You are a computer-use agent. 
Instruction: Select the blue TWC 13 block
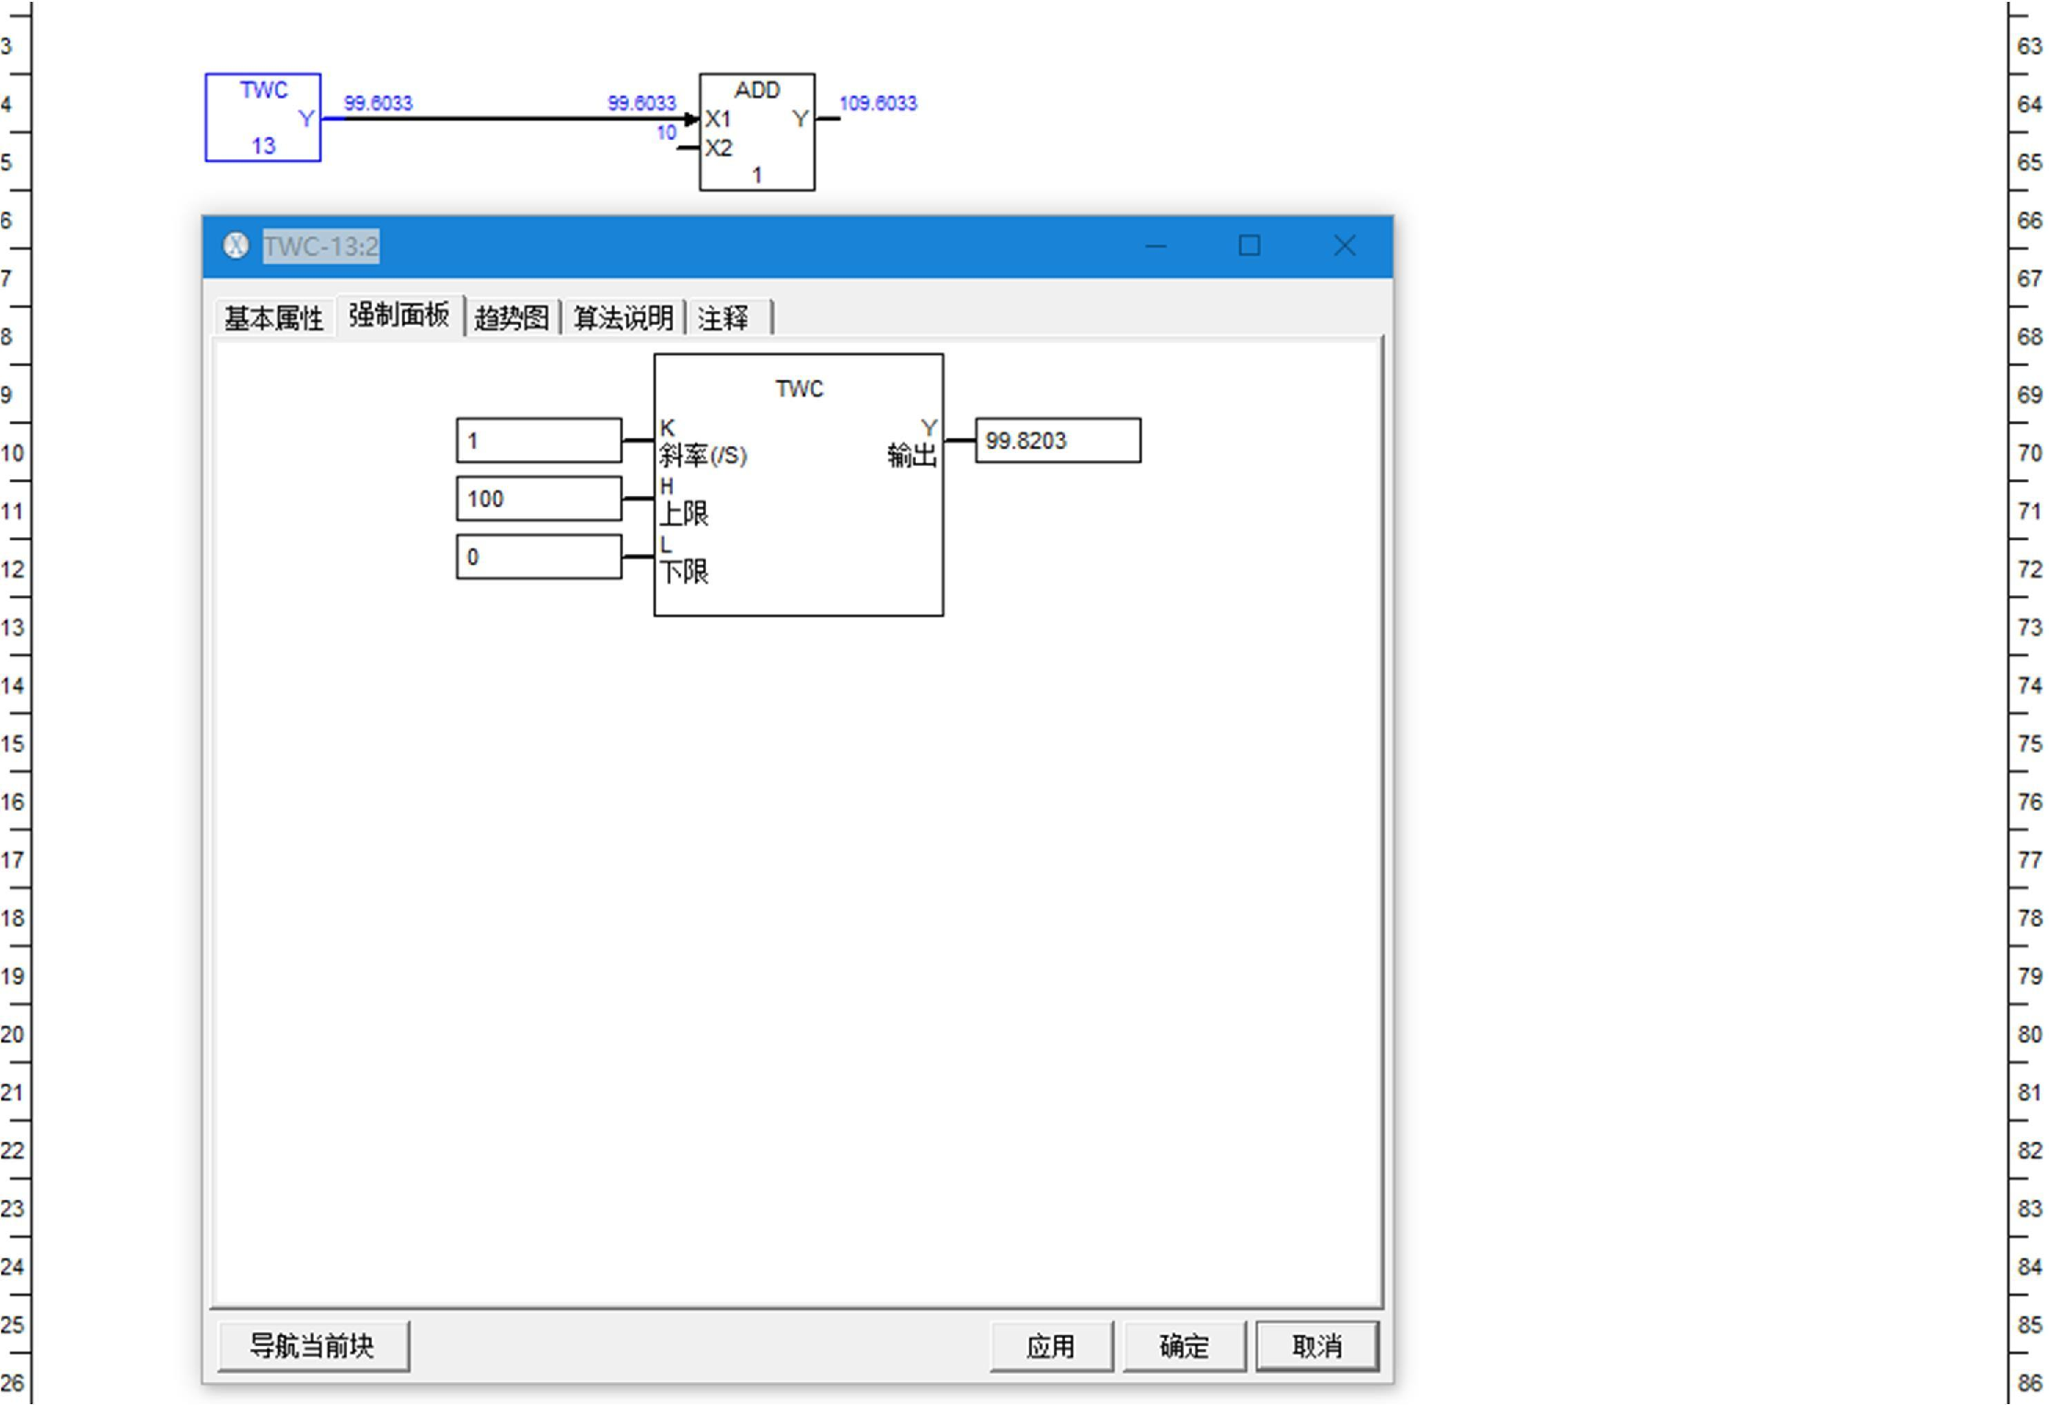(262, 118)
